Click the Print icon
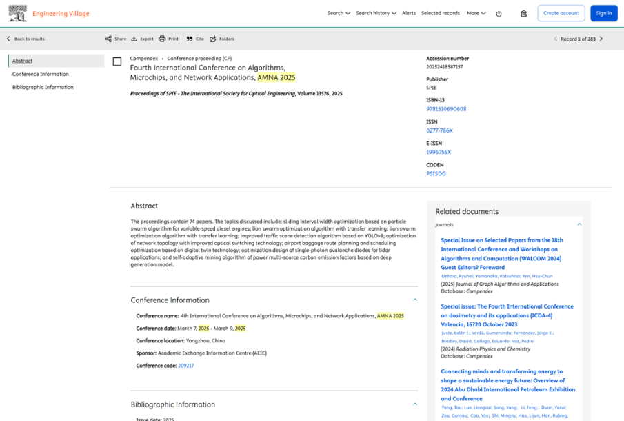624x421 pixels. coord(162,39)
